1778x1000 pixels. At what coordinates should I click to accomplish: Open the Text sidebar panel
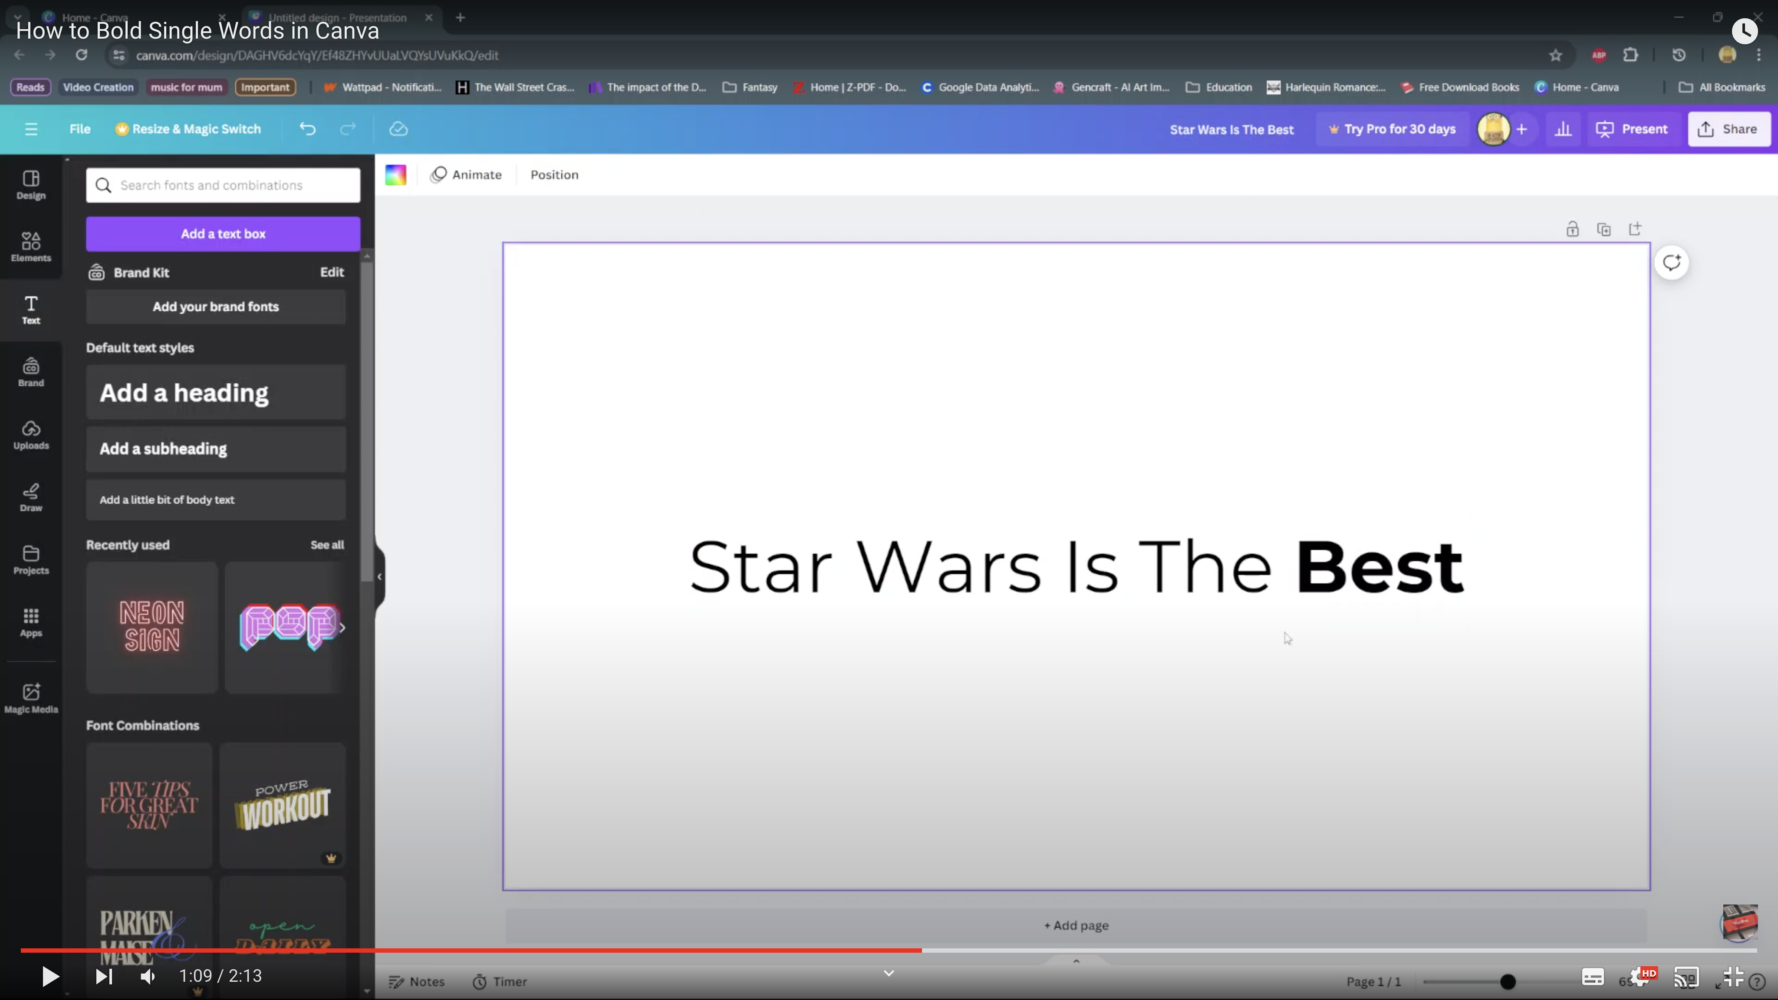pyautogui.click(x=31, y=310)
